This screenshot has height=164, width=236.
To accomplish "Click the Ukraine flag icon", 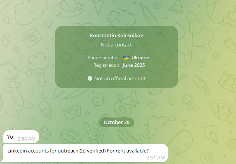I will pos(126,58).
